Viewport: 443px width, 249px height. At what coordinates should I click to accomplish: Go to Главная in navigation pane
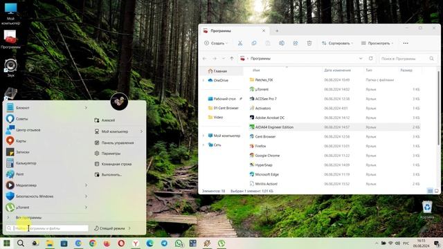(x=221, y=71)
